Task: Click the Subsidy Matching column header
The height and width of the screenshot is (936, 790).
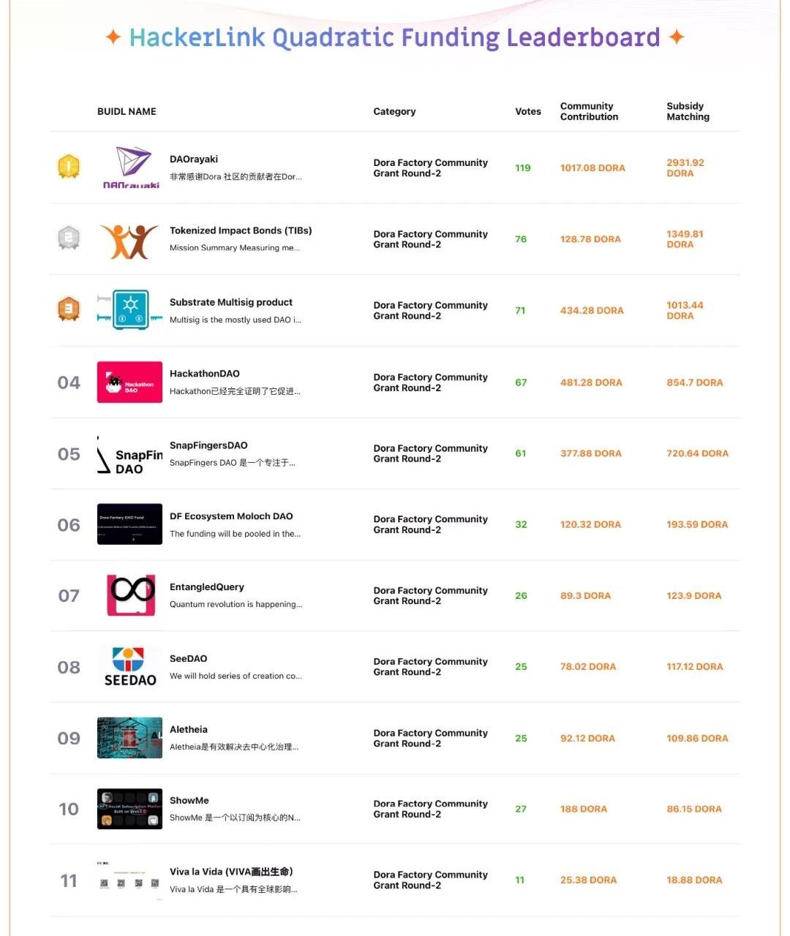Action: point(688,111)
